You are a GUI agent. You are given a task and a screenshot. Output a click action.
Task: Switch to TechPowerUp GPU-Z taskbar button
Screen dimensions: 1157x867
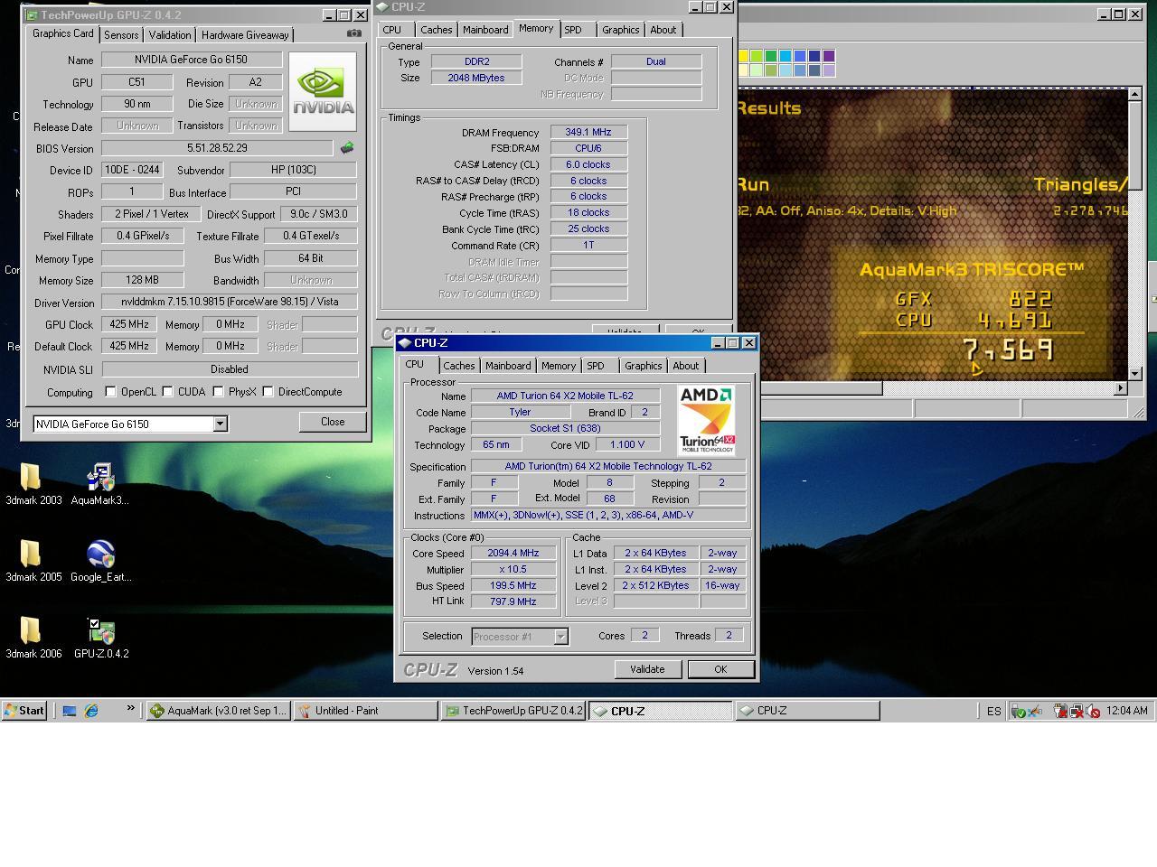513,711
